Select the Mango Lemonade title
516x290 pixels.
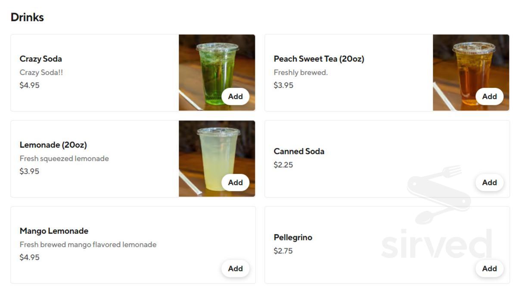pos(54,231)
